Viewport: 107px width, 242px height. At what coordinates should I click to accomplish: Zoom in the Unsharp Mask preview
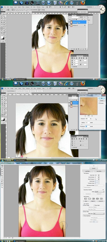click(92, 115)
